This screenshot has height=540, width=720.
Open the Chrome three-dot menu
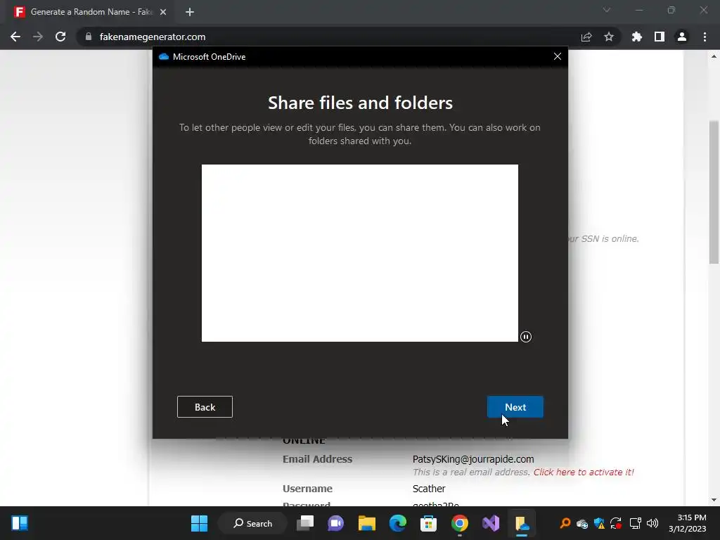pyautogui.click(x=705, y=37)
